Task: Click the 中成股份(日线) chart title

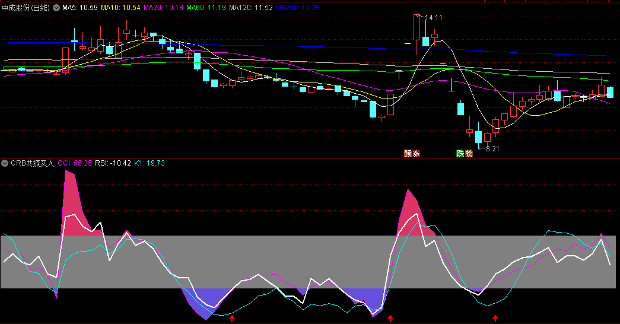Action: click(26, 8)
